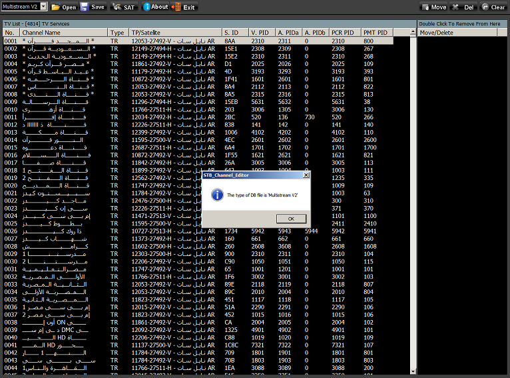Click the Del button

463,7
